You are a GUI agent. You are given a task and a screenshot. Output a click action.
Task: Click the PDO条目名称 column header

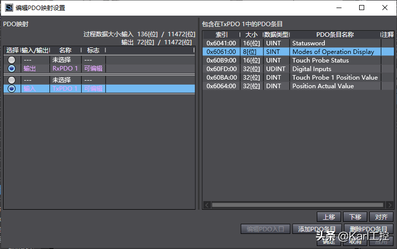tap(334, 35)
